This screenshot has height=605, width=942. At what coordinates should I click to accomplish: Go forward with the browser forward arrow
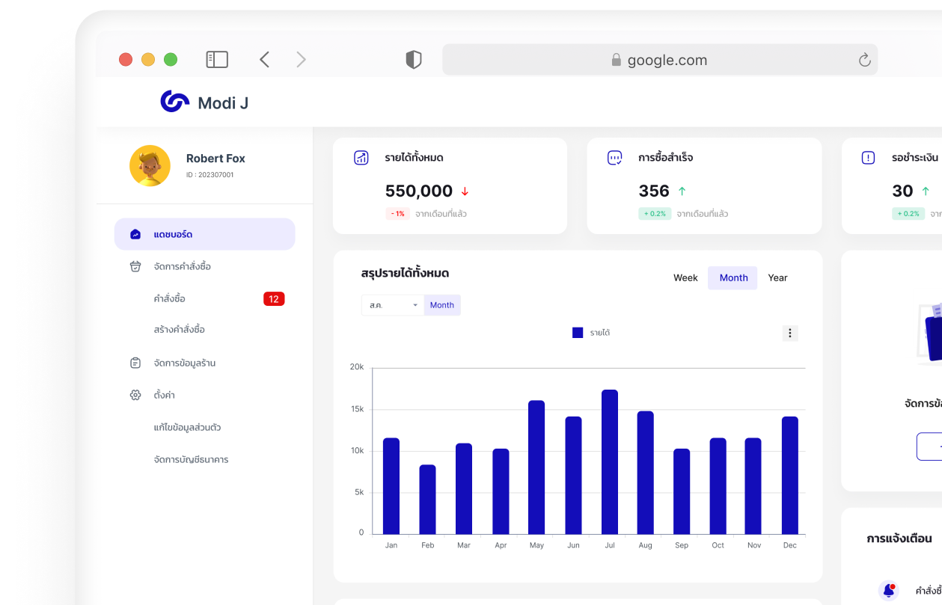301,60
